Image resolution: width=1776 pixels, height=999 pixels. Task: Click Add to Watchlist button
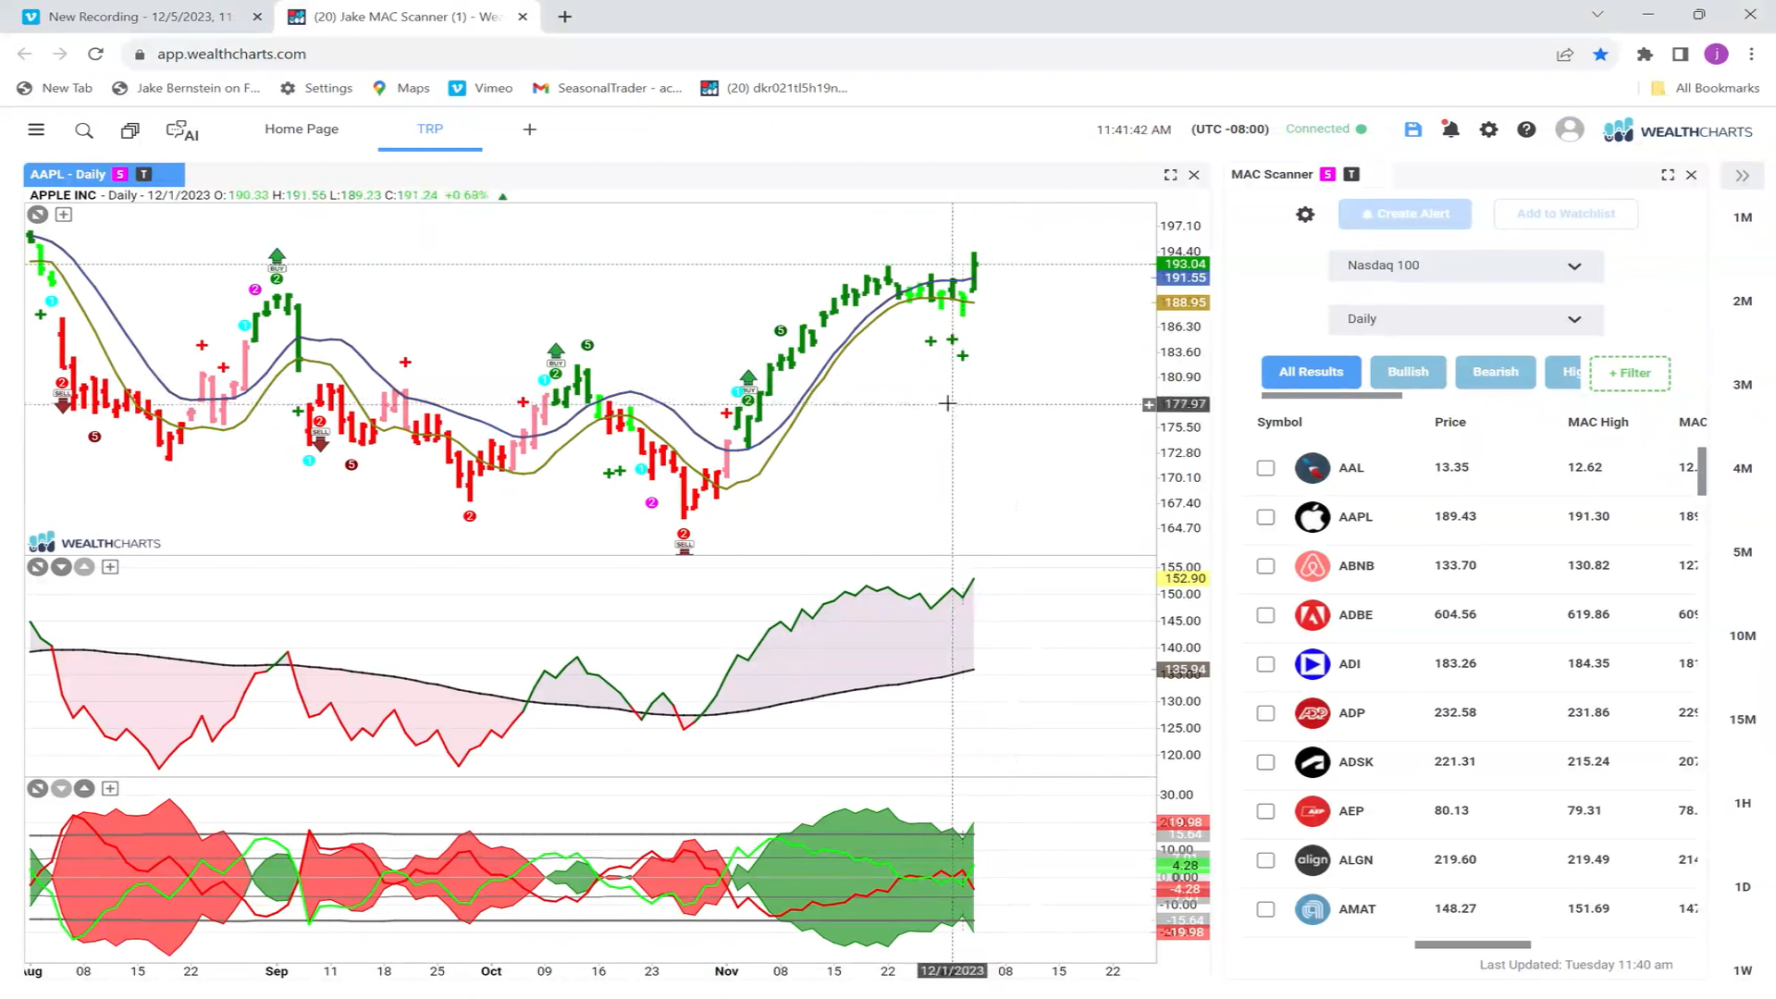pyautogui.click(x=1566, y=214)
